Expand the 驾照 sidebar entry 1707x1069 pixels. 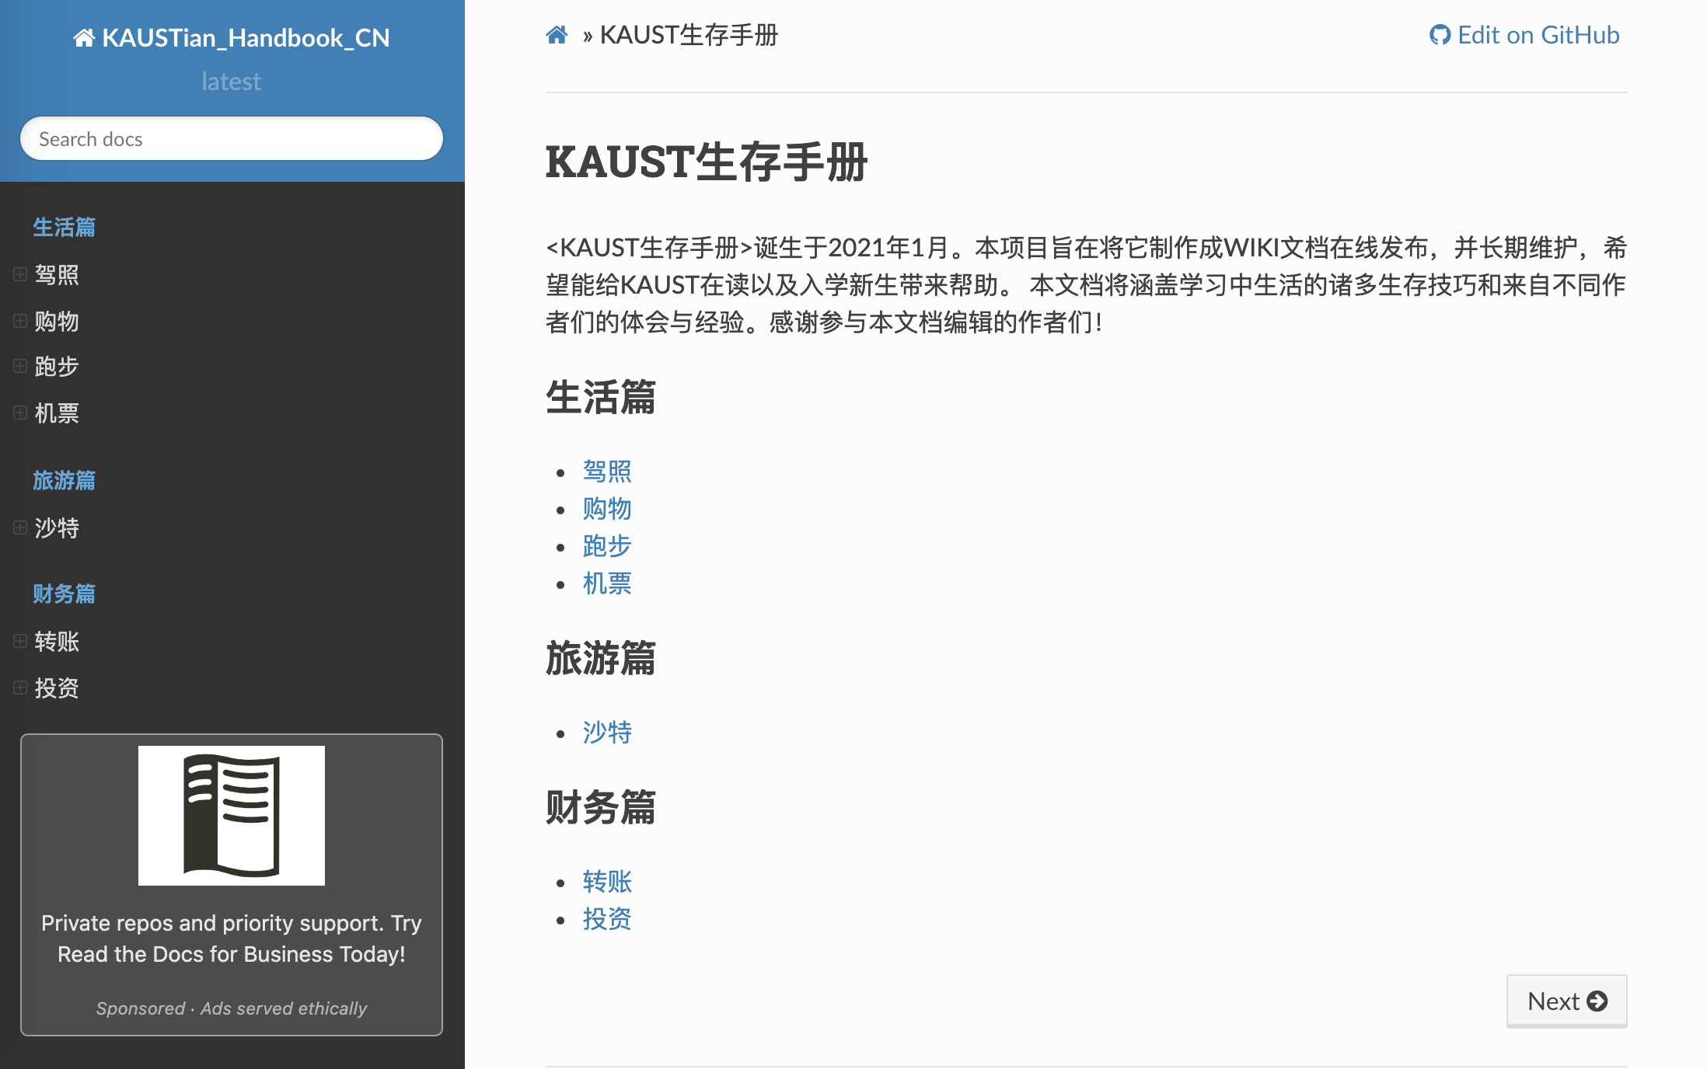point(20,274)
